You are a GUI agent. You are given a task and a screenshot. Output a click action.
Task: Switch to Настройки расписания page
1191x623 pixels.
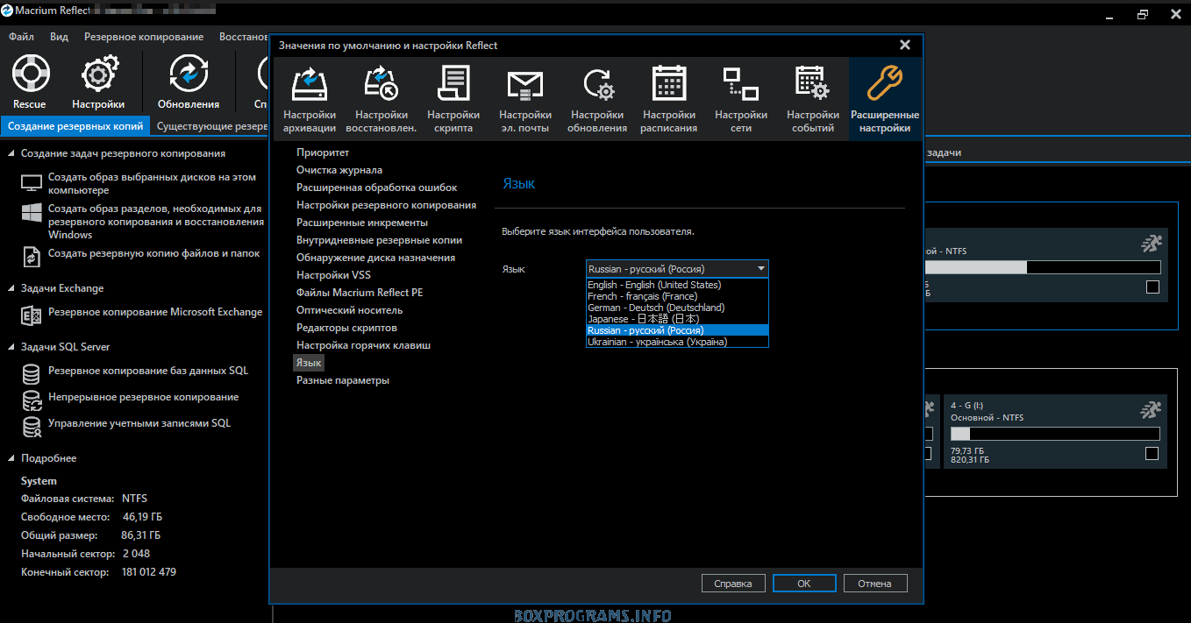(669, 100)
